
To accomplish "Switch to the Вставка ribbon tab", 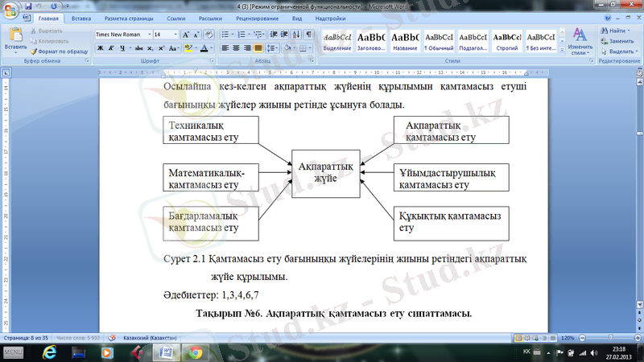I will tap(80, 16).
